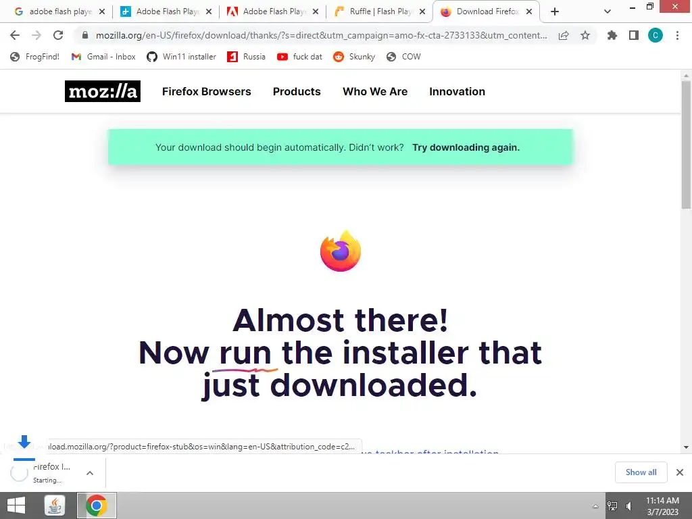Open the Innovation menu

458,91
